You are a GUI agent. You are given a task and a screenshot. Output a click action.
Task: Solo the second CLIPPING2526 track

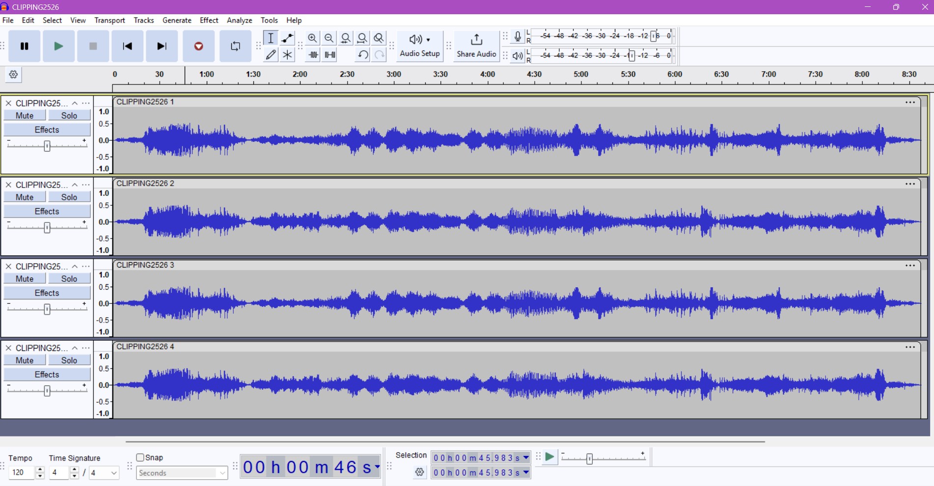tap(69, 197)
